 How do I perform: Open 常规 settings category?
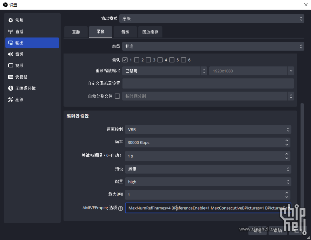(x=32, y=20)
